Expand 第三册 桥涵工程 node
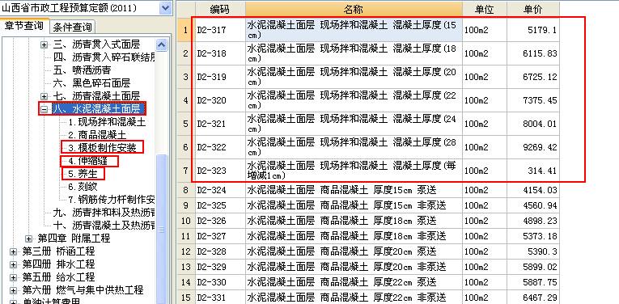 tap(14, 251)
